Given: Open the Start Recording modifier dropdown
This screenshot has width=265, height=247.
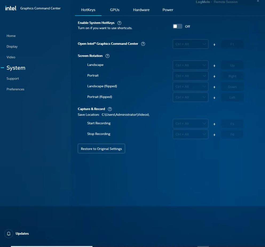Looking at the screenshot, I should tap(191, 124).
